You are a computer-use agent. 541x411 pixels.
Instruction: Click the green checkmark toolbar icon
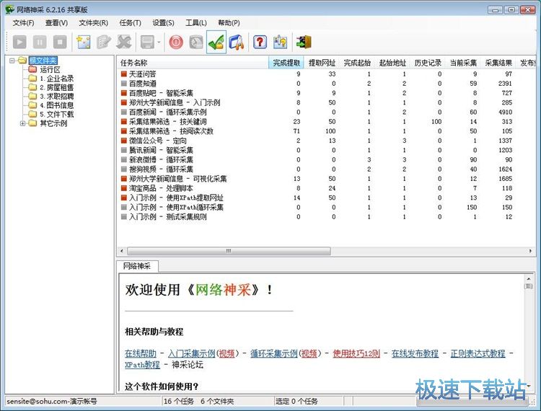click(x=216, y=42)
